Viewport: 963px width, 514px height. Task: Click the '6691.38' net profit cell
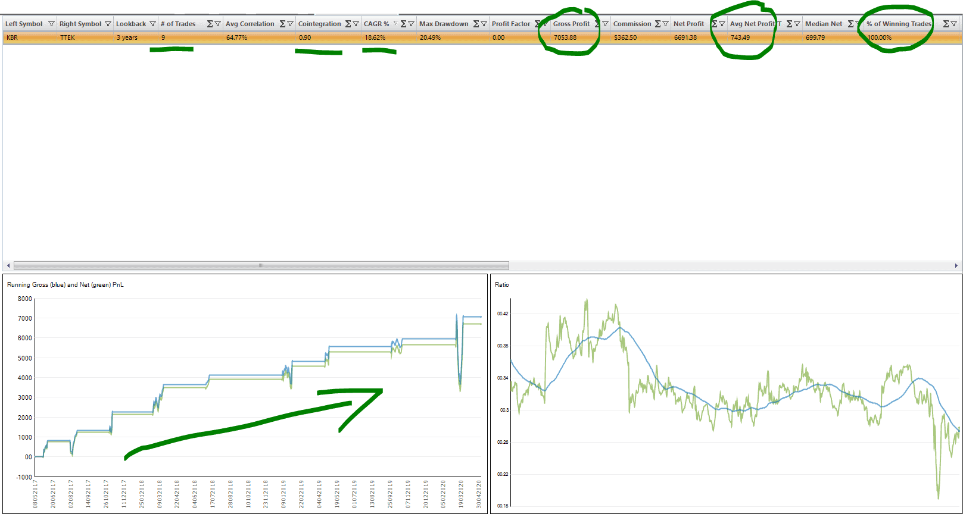click(699, 37)
